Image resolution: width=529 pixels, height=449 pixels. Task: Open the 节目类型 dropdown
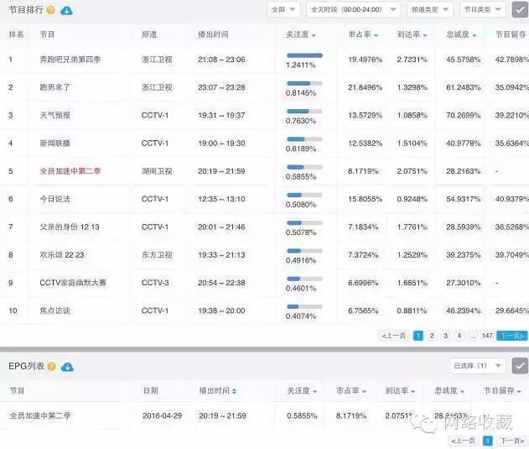click(x=483, y=9)
